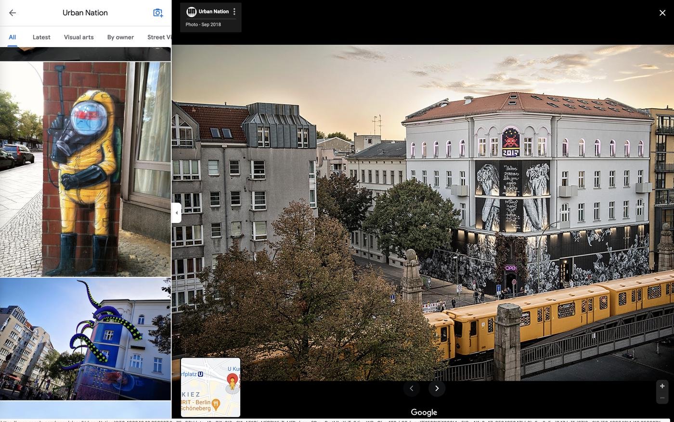The width and height of the screenshot is (674, 422).
Task: Go to the previous photo arrow
Action: (x=412, y=388)
